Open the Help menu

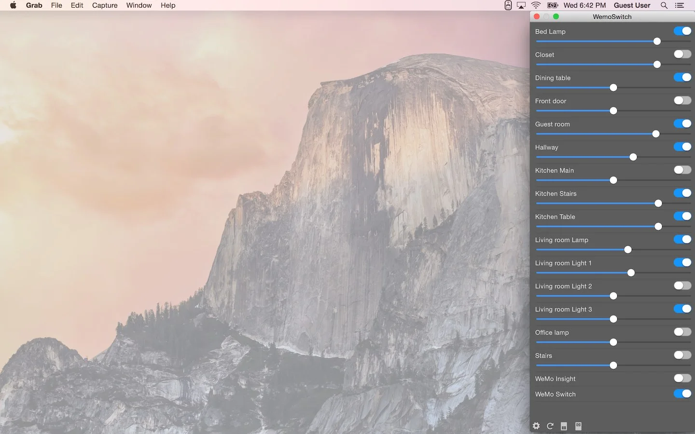(168, 5)
